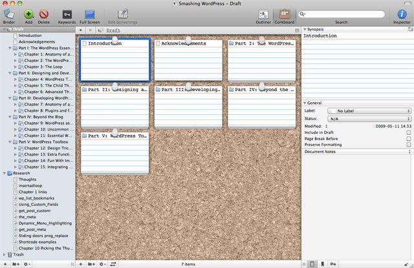
Task: Open corkboard footer gear menu
Action: 102,264
